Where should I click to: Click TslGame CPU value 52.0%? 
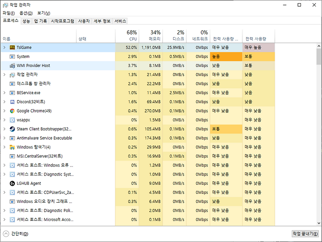127,48
